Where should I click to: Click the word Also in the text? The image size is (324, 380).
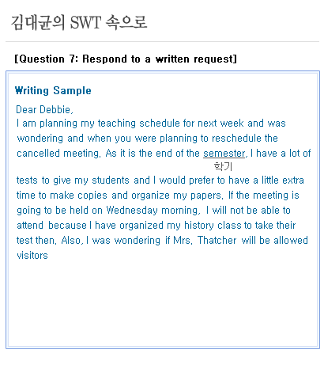71,241
